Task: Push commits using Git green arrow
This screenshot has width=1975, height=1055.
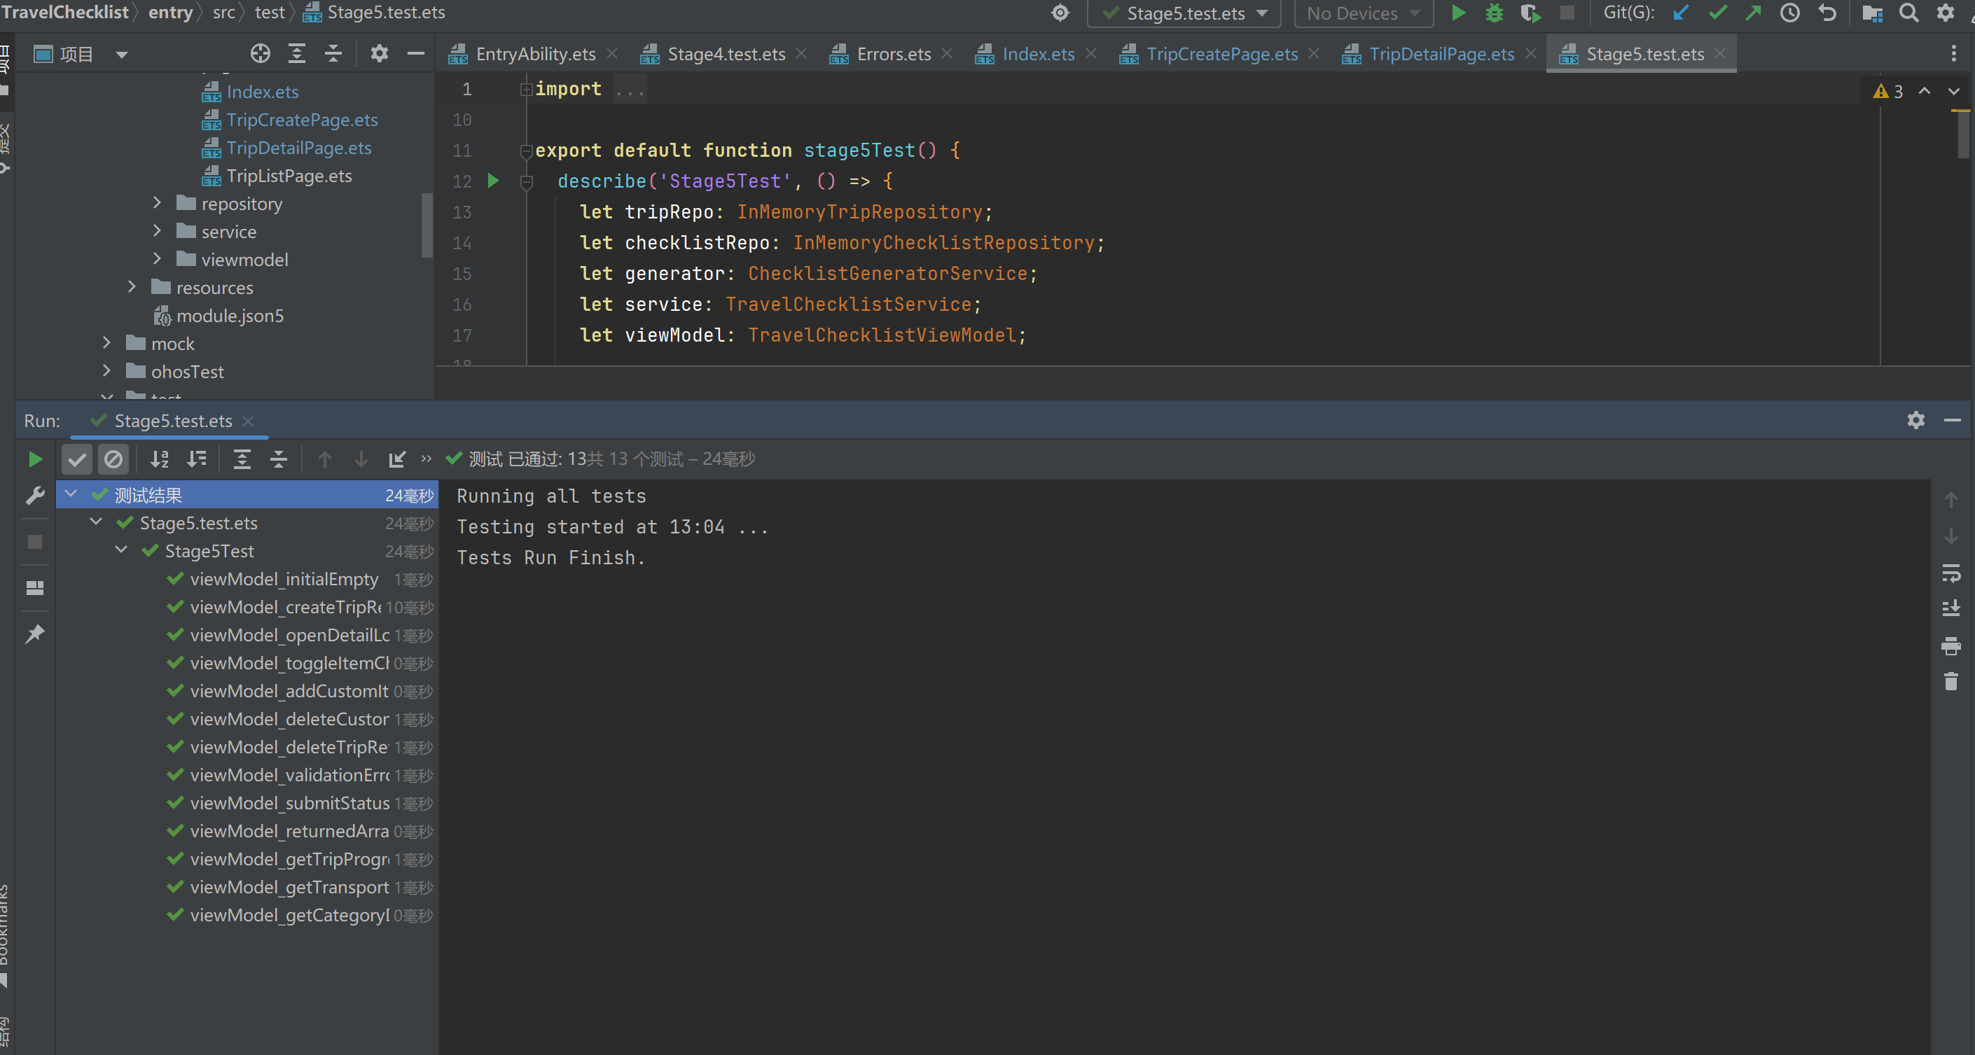Action: pos(1754,13)
